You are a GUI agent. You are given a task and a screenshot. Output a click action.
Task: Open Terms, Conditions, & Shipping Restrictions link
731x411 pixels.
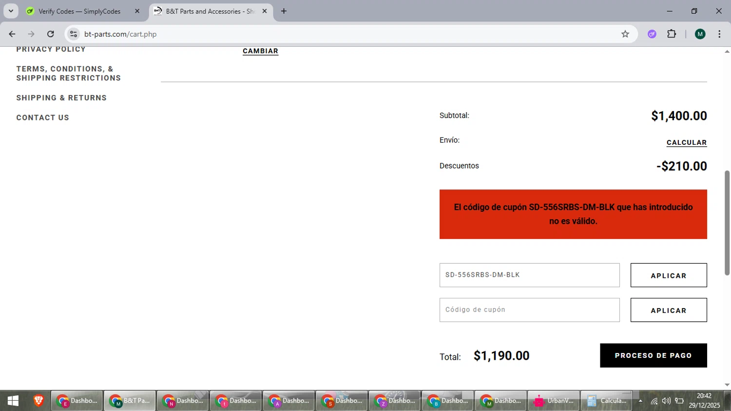coord(68,74)
